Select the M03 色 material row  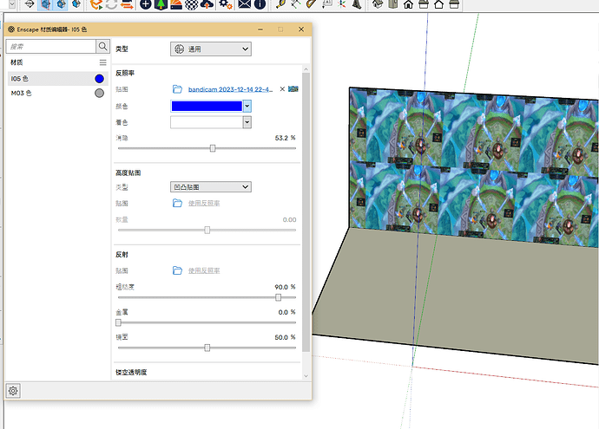pyautogui.click(x=57, y=93)
